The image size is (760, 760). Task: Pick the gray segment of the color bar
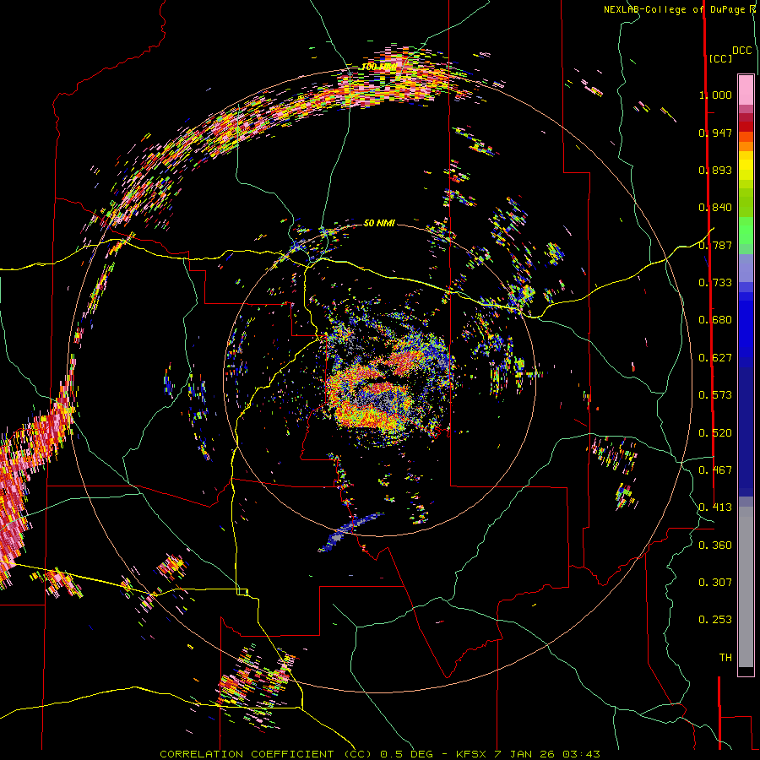pyautogui.click(x=746, y=588)
